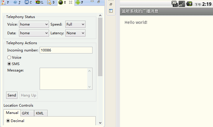Click the perspective layout icon in side strip
The width and height of the screenshot is (213, 127).
pos(111,11)
